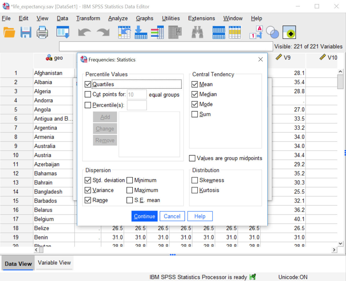Enable the Cut points for checkbox
Image resolution: width=346 pixels, height=281 pixels.
[x=88, y=94]
